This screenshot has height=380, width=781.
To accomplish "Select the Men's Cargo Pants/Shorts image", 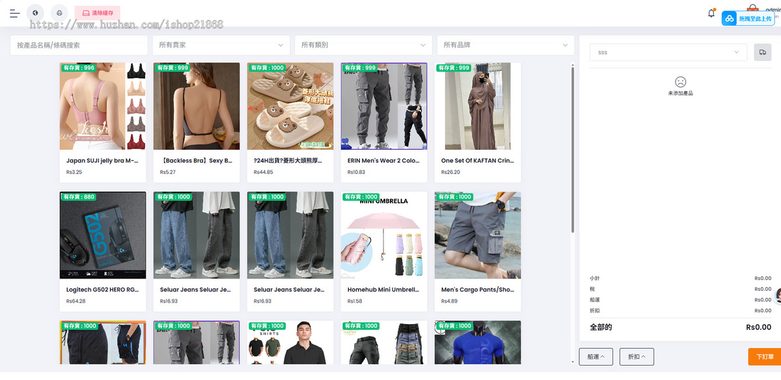I will click(x=478, y=236).
